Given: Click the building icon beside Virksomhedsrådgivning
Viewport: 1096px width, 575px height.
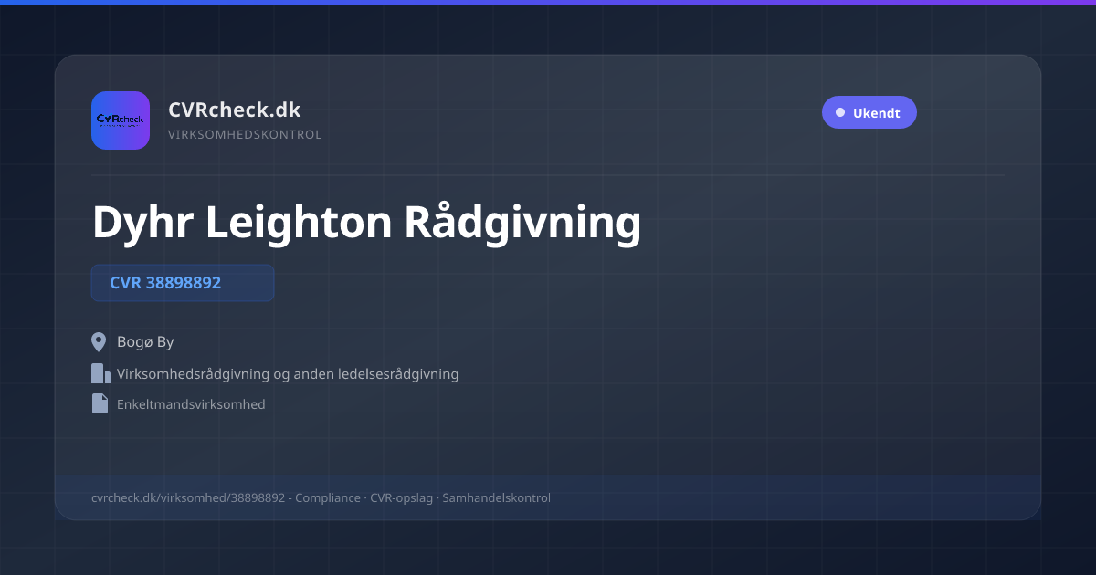Looking at the screenshot, I should (x=100, y=373).
